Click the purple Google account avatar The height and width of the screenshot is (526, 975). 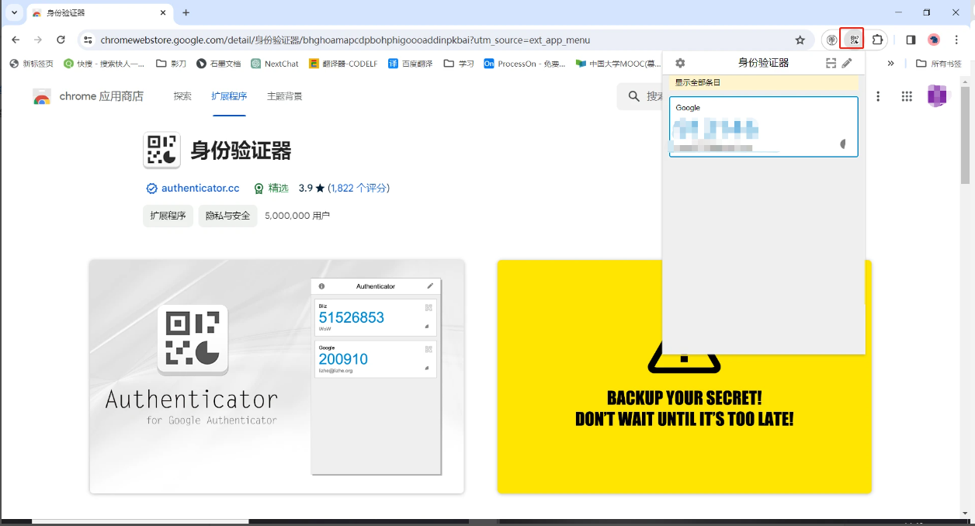point(938,96)
